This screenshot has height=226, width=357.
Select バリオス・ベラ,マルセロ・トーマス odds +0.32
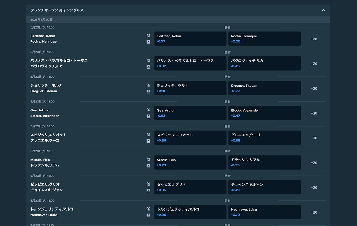(190, 64)
